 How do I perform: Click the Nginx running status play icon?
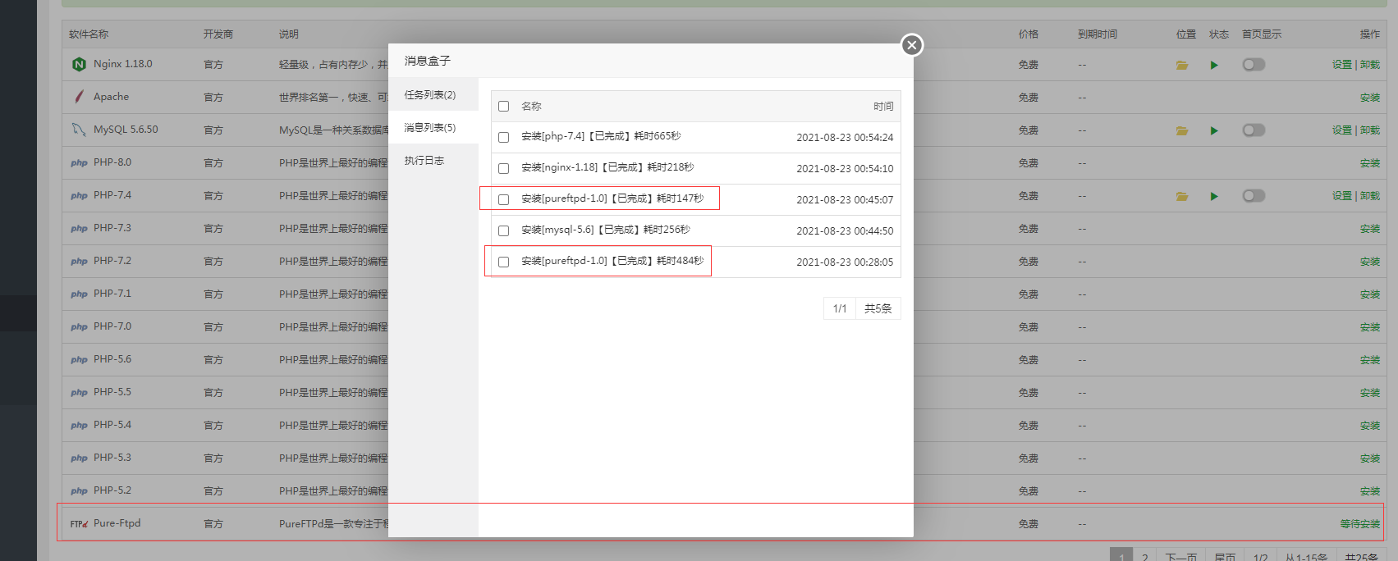[1214, 65]
